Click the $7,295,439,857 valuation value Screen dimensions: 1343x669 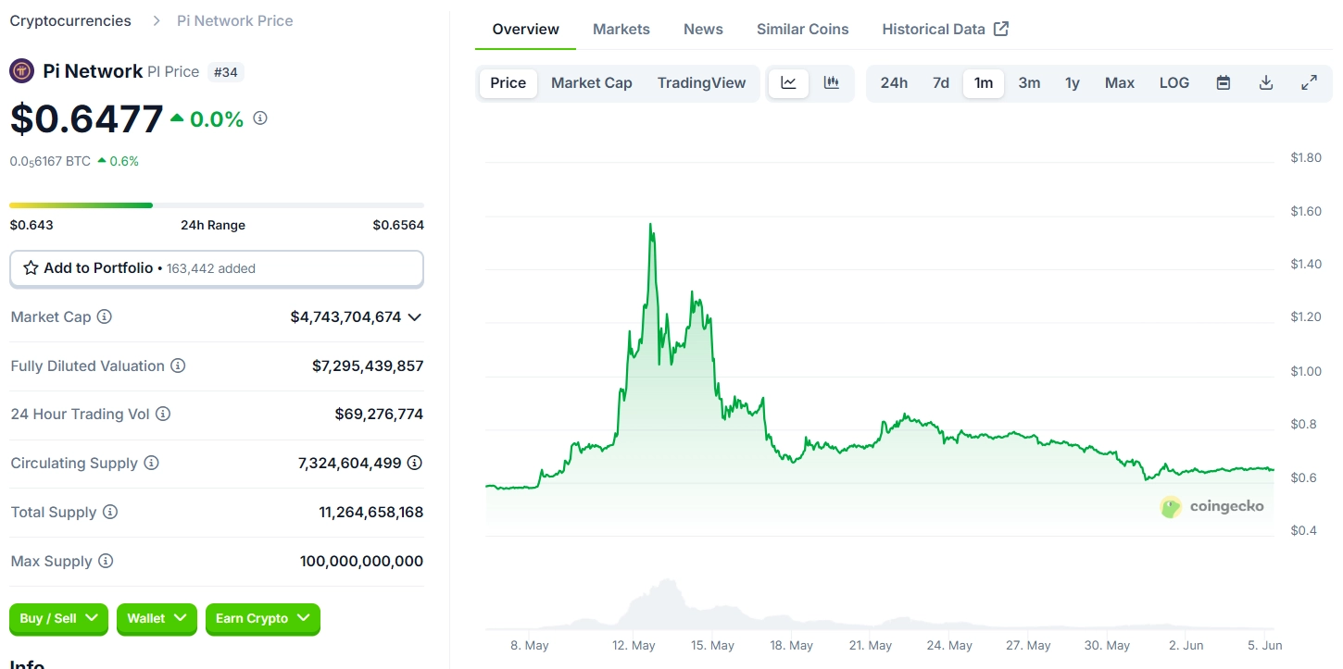point(368,365)
